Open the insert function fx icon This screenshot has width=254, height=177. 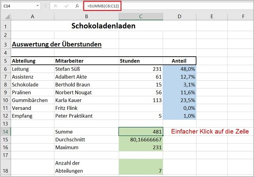pos(77,6)
